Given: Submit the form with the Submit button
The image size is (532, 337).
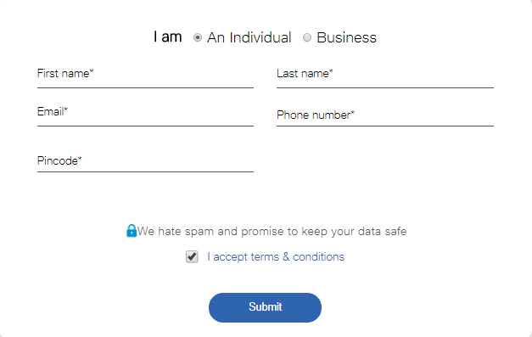Looking at the screenshot, I should coord(265,307).
